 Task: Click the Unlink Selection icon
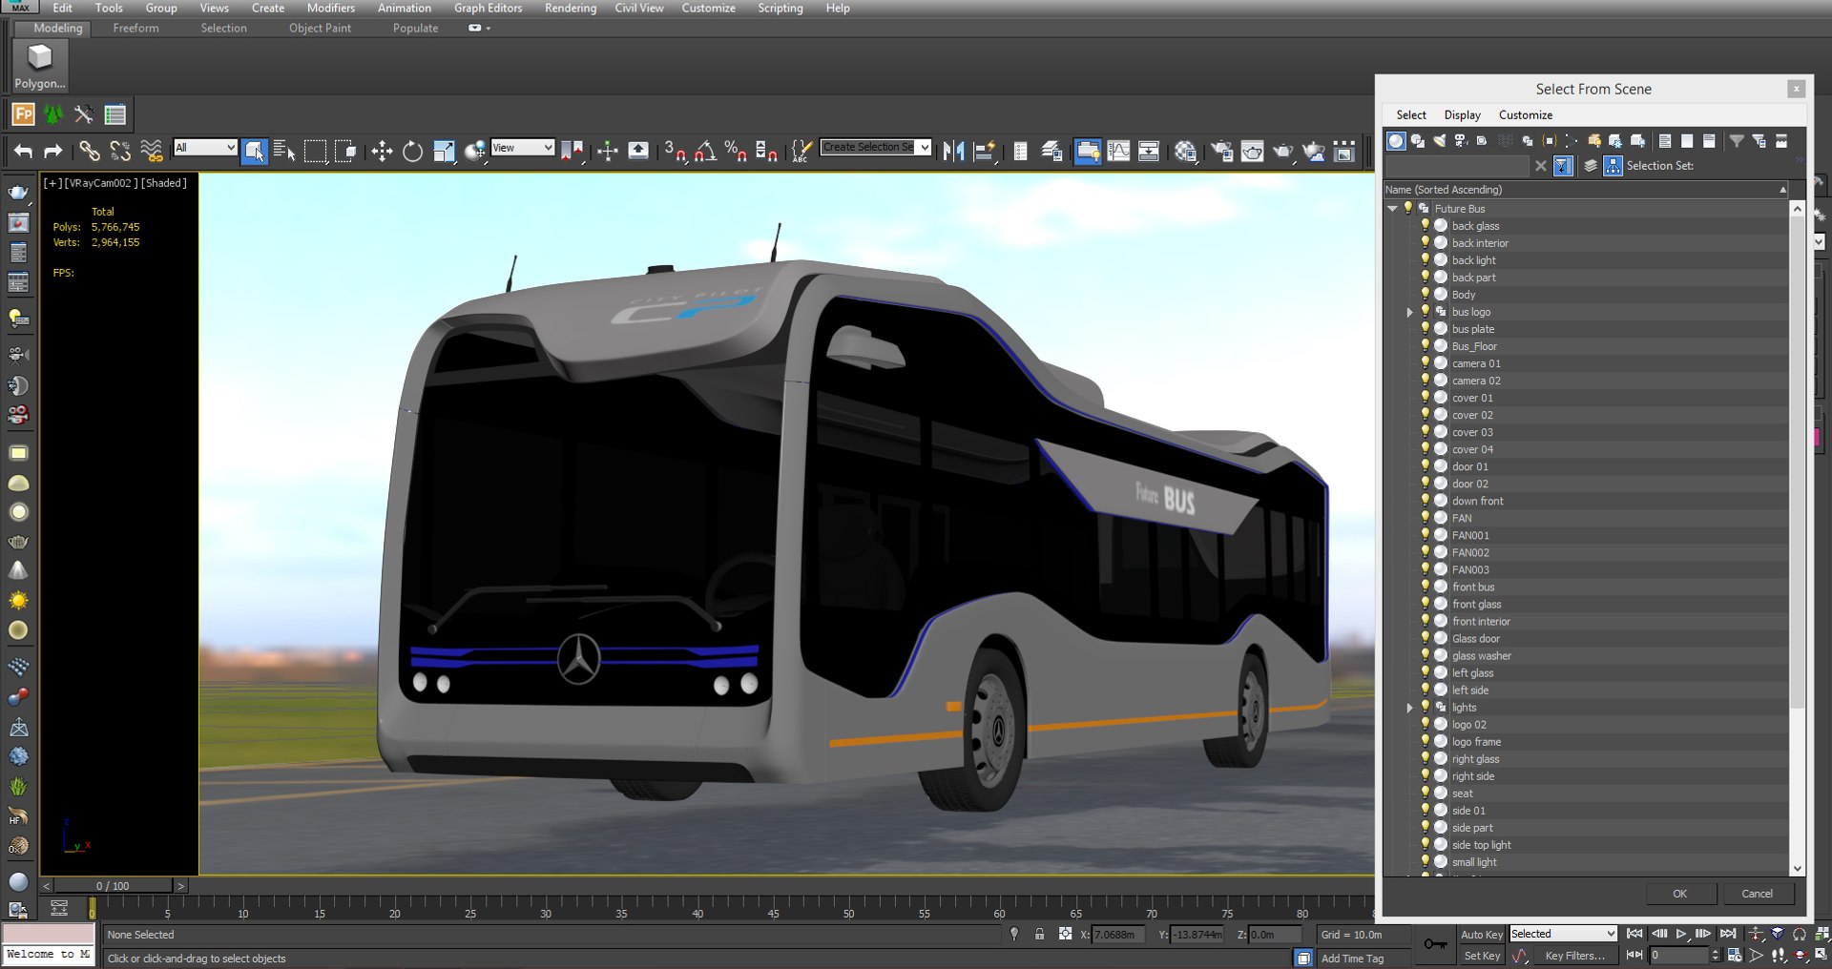(x=120, y=151)
